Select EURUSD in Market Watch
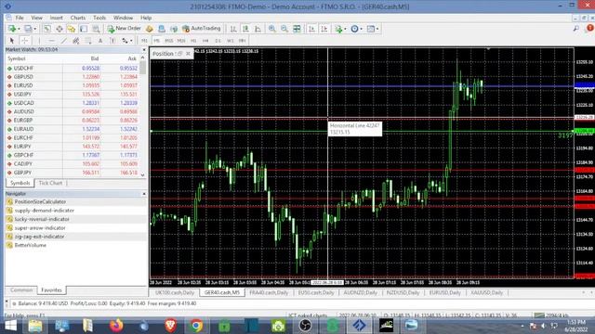The image size is (595, 334). point(73,85)
